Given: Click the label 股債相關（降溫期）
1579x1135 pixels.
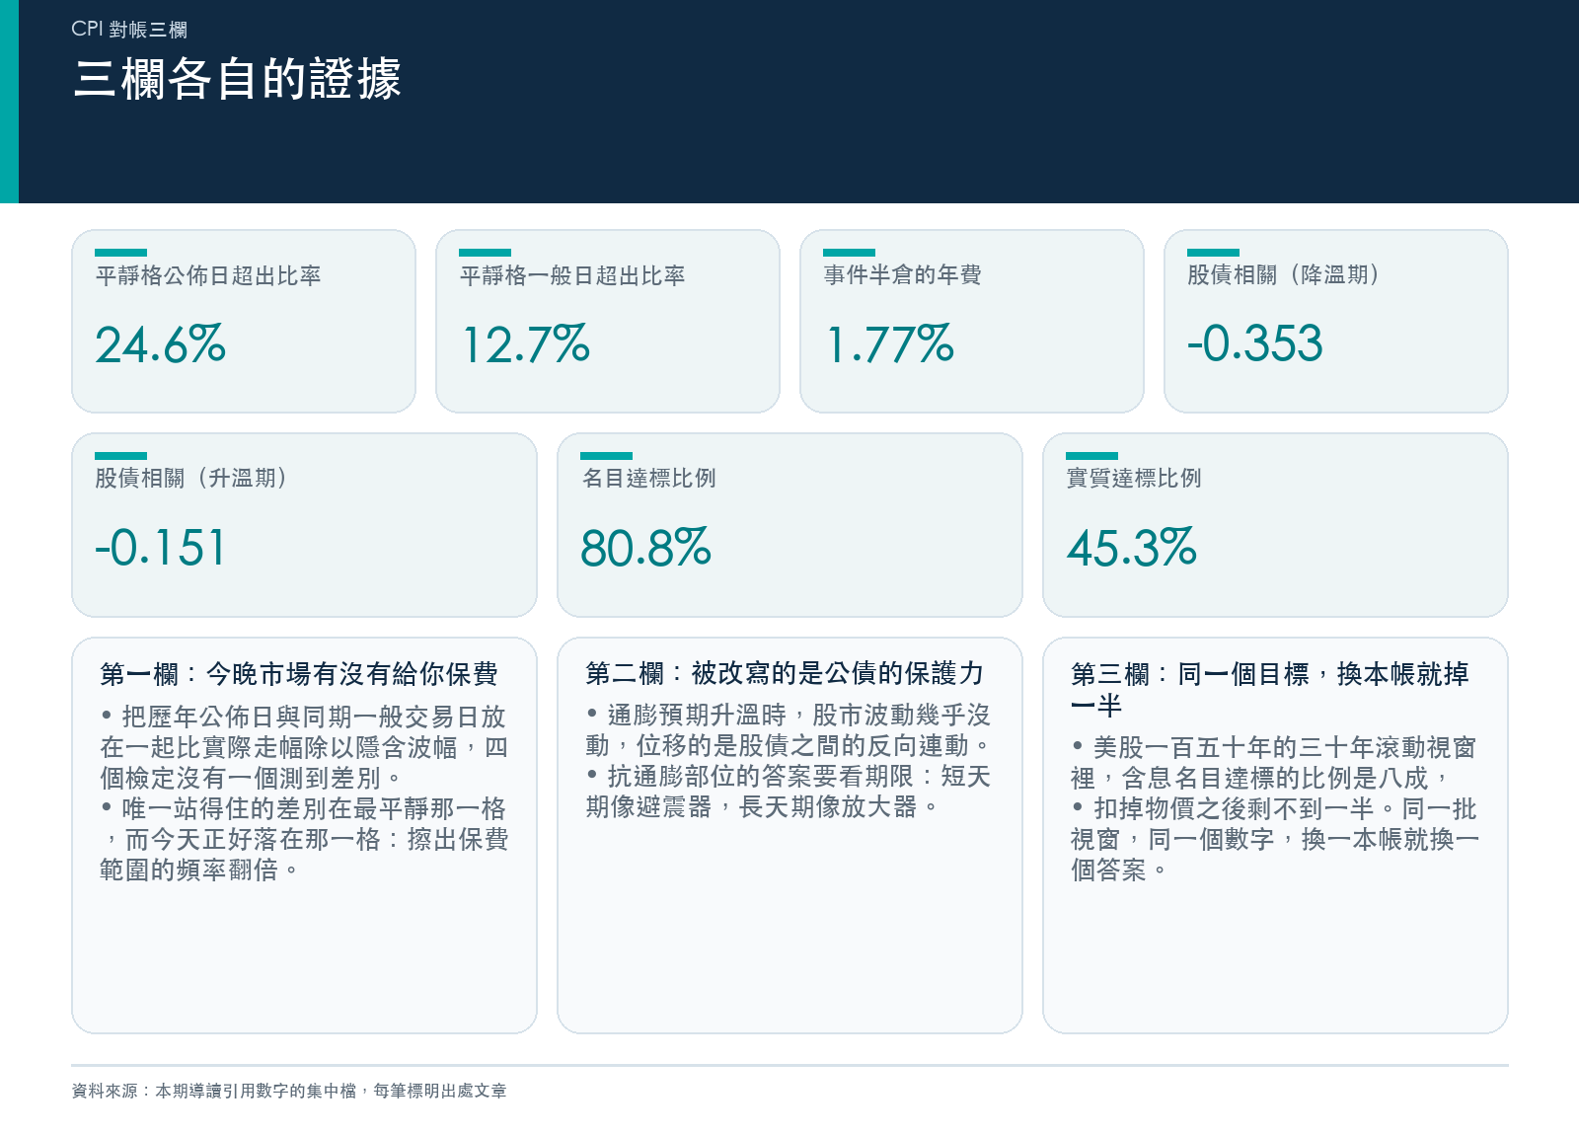Looking at the screenshot, I should (x=1284, y=275).
